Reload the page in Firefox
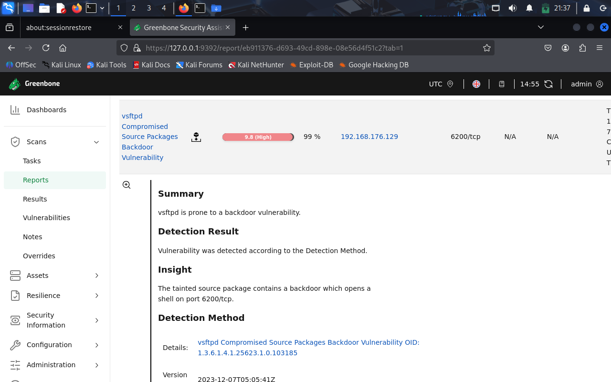This screenshot has width=611, height=382. tap(46, 48)
